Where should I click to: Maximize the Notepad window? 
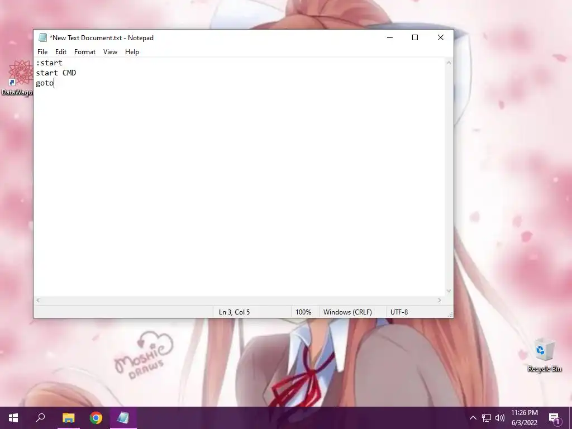coord(415,37)
